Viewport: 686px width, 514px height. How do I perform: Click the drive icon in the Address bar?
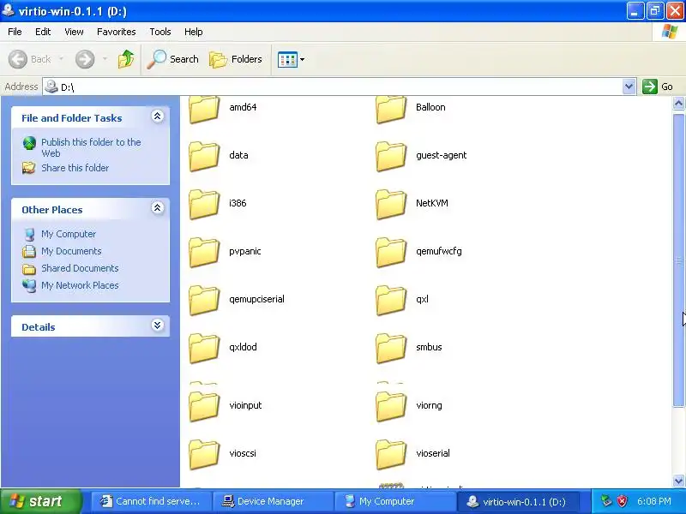(x=51, y=87)
